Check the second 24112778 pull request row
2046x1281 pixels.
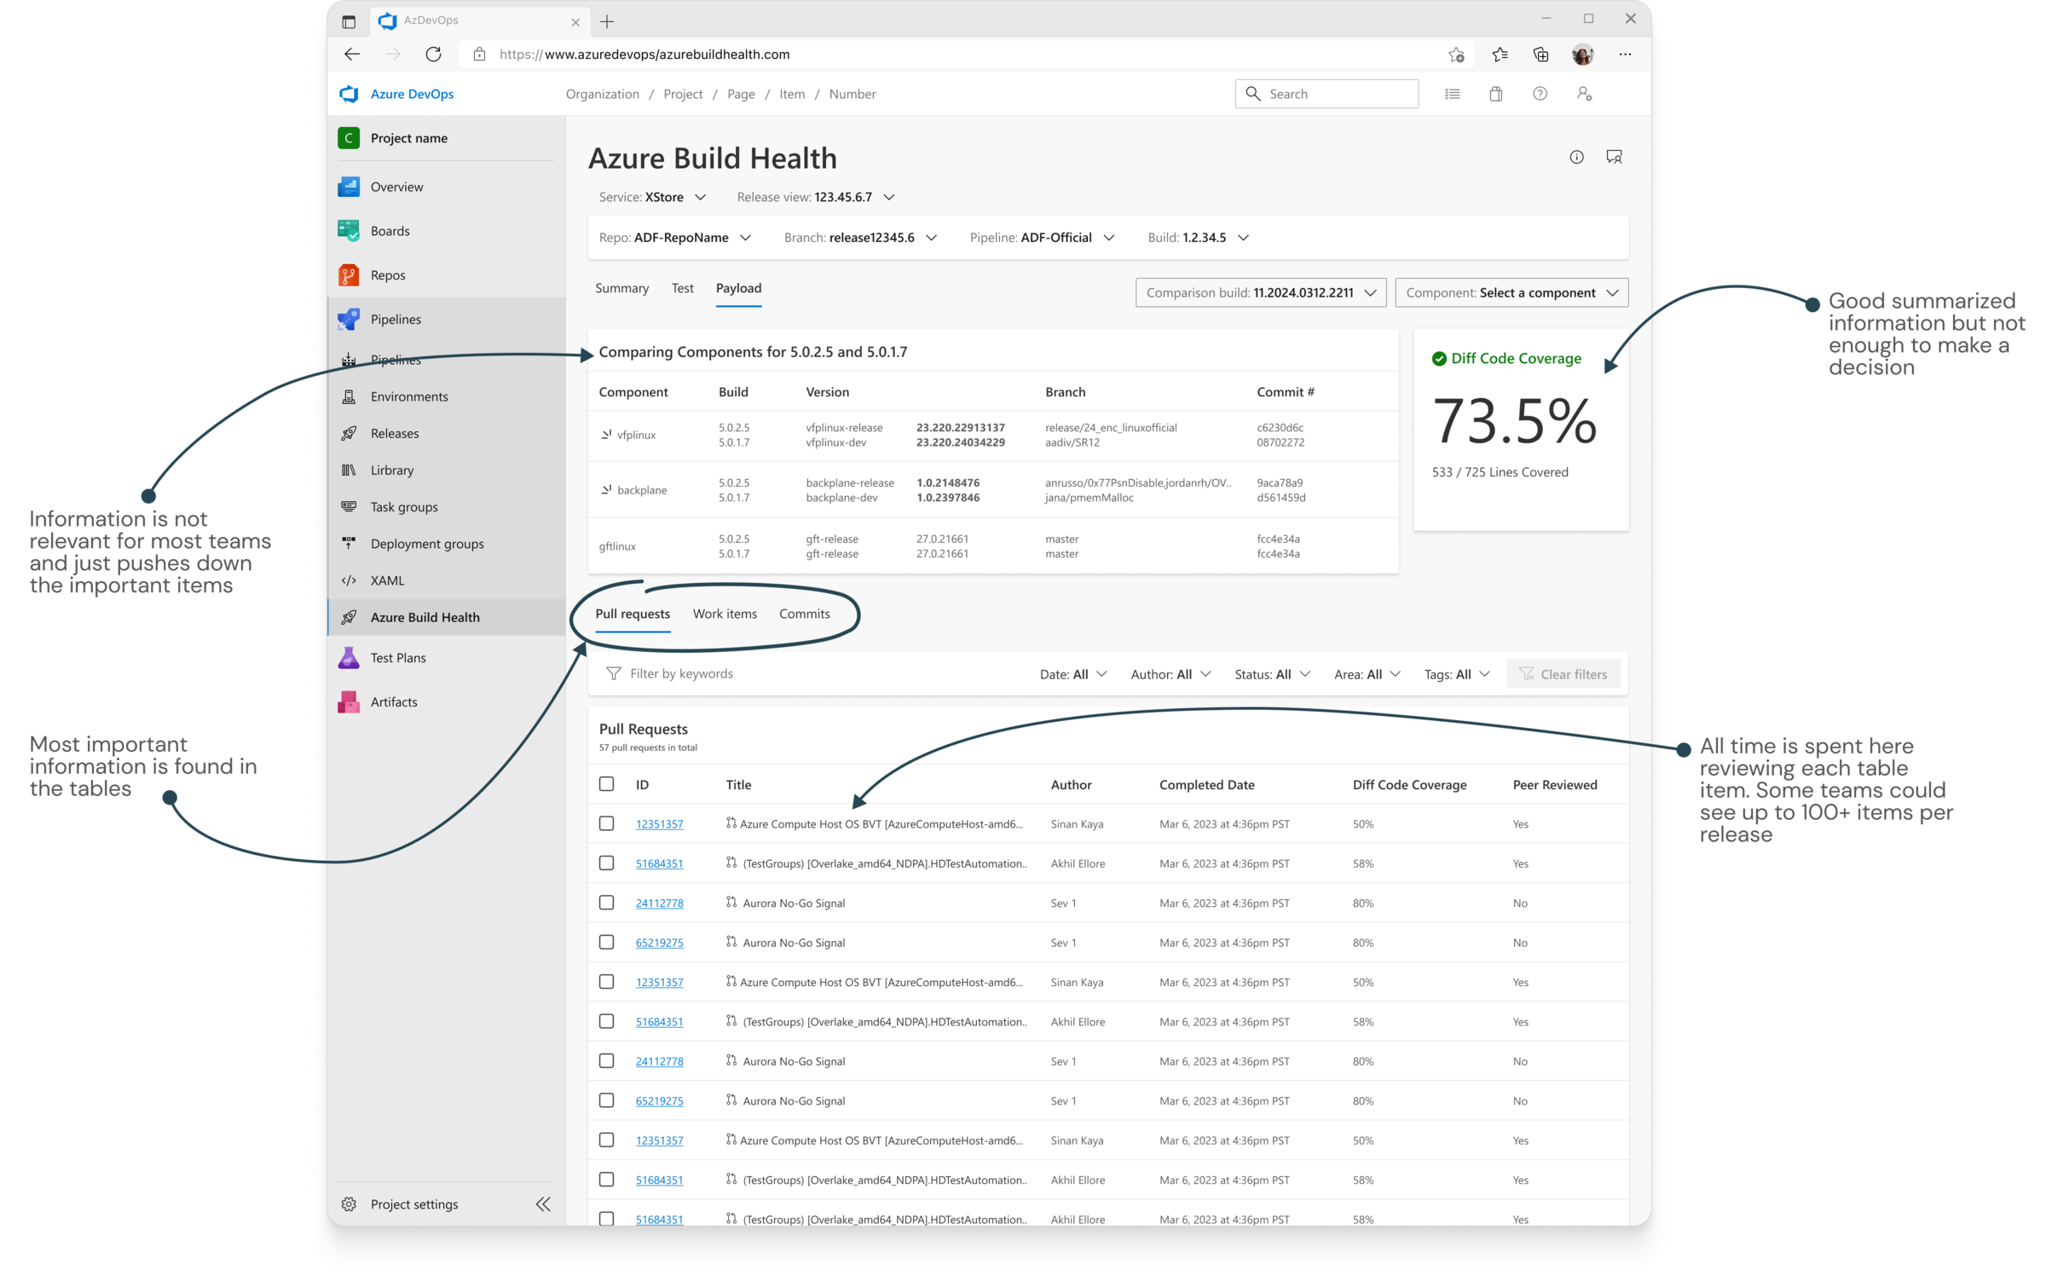click(x=606, y=1060)
